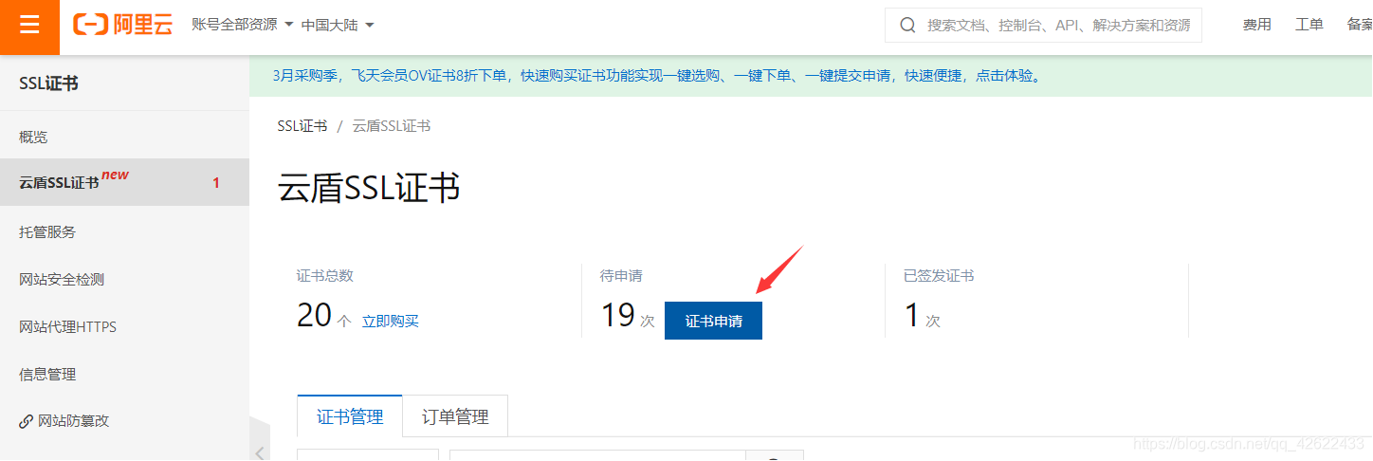Screen dimensions: 1373x461
Task: Switch to the 订单管理 tab
Action: 455,416
